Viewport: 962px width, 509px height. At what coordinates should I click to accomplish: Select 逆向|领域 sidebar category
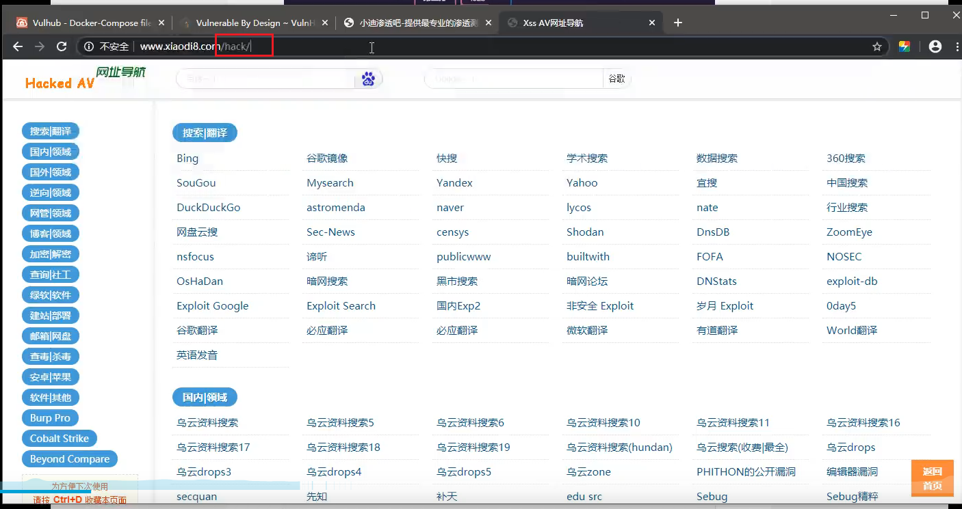(x=51, y=193)
